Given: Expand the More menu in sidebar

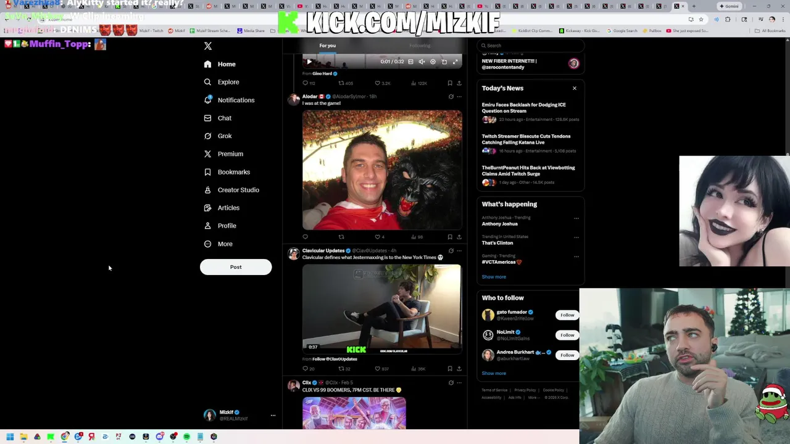Looking at the screenshot, I should [x=218, y=244].
